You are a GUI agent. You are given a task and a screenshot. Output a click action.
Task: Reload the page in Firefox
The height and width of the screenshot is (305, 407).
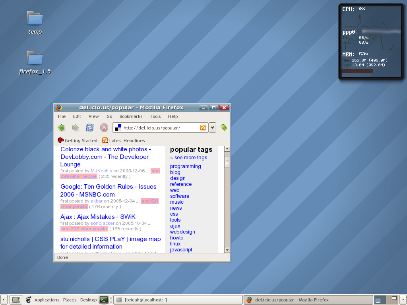tap(90, 127)
